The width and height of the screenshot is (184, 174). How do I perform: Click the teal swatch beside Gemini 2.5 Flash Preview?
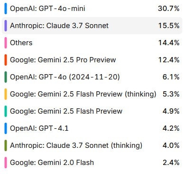[x=6, y=111]
